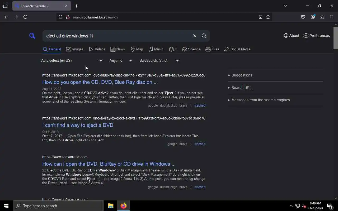Screen dimensions: 338x211
Task: Open the About page
Action: tap(292, 36)
